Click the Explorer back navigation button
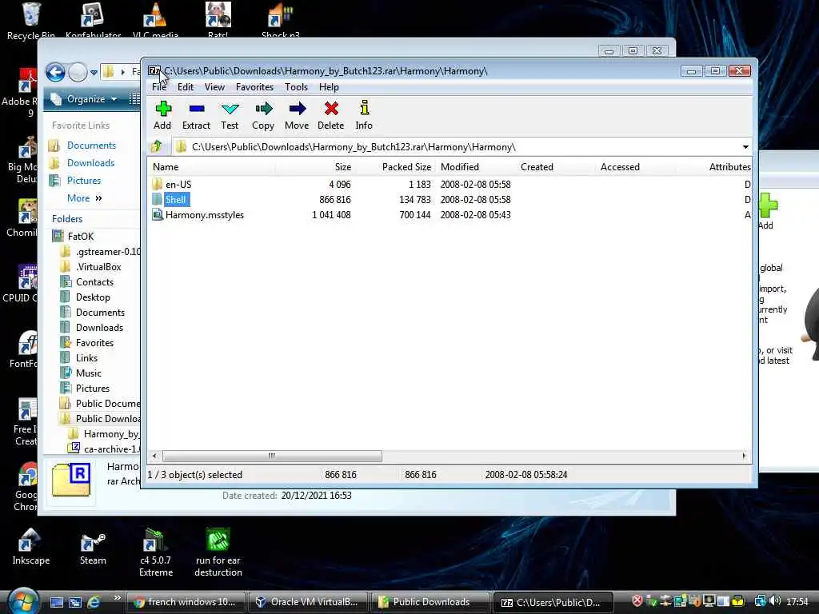819x614 pixels. click(55, 72)
